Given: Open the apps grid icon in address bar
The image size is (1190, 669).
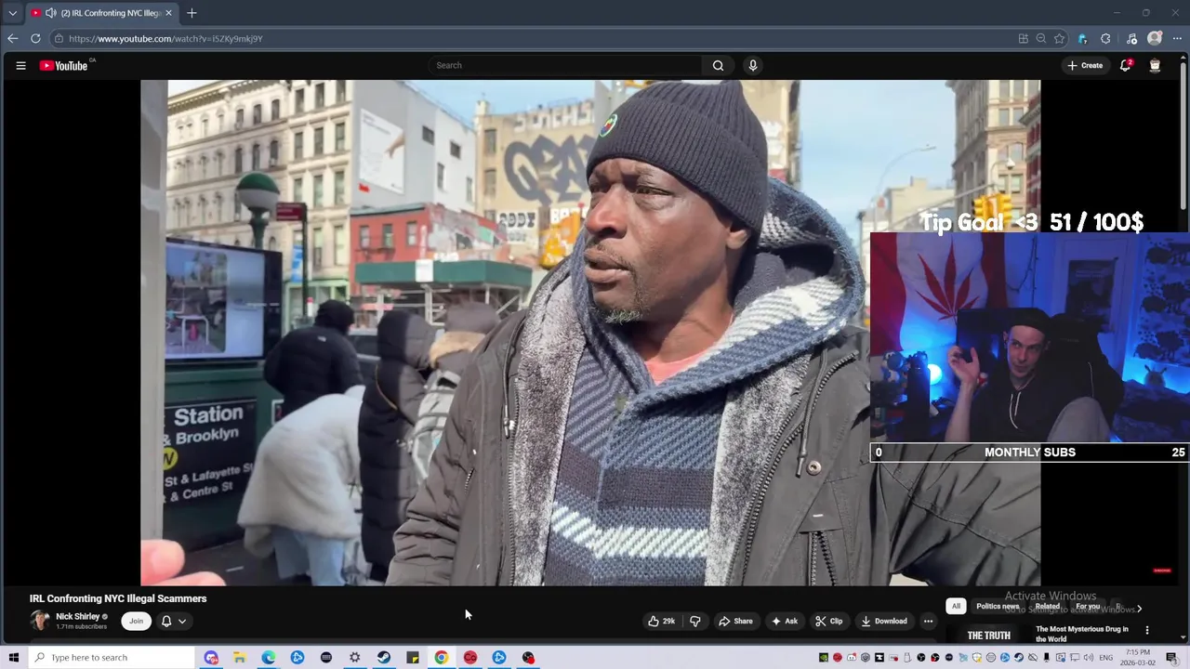Looking at the screenshot, I should pyautogui.click(x=1024, y=38).
